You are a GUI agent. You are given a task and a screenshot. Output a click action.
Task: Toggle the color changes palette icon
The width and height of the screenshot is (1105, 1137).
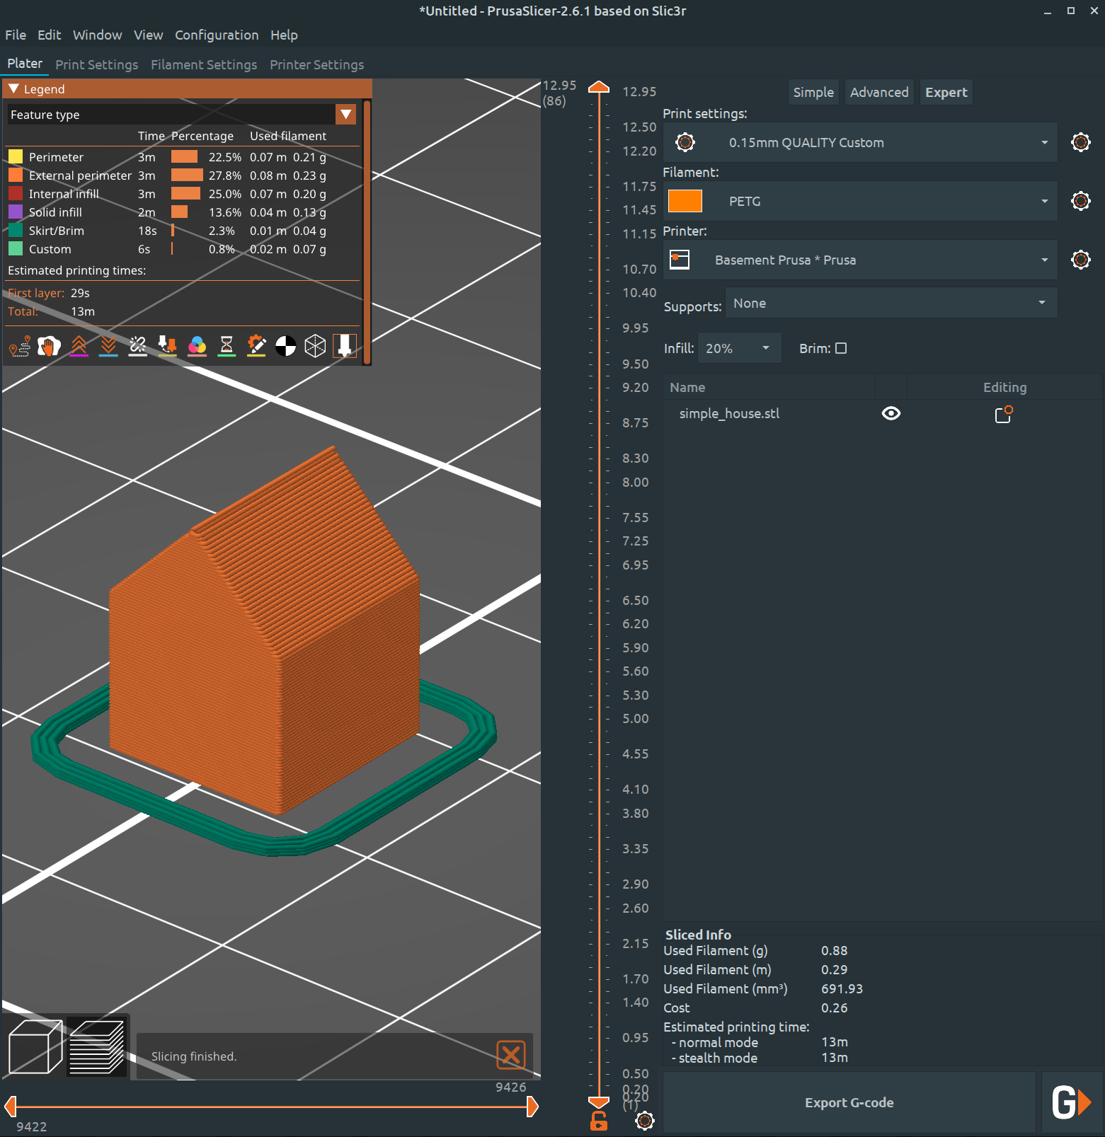tap(197, 346)
